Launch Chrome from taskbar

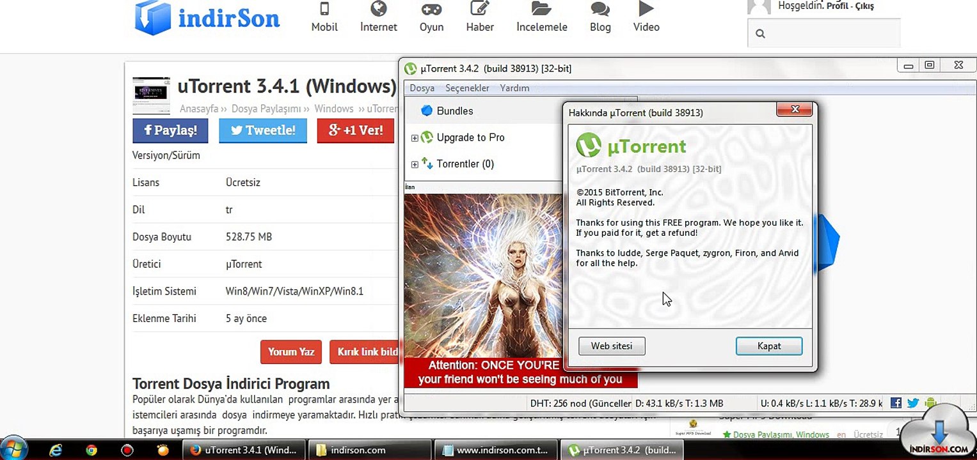pos(91,450)
